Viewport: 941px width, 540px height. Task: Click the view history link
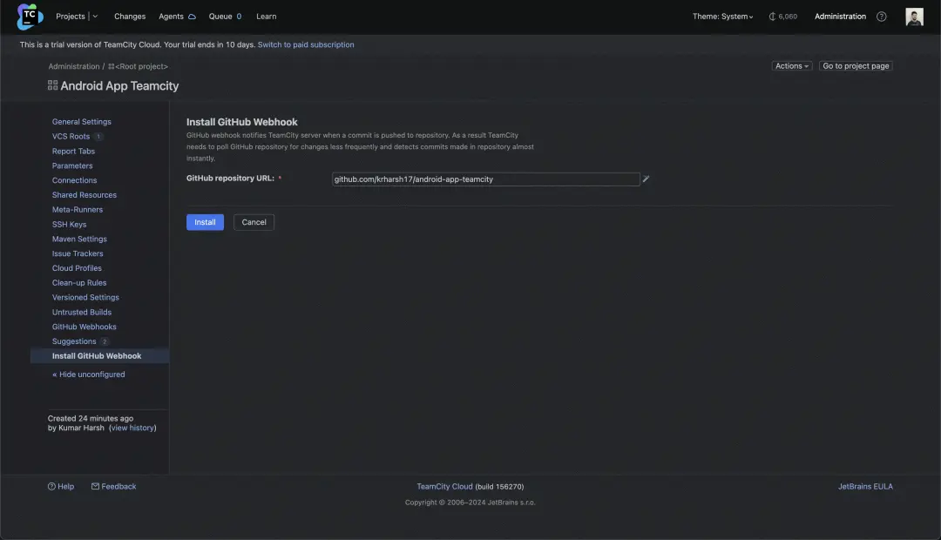coord(132,428)
